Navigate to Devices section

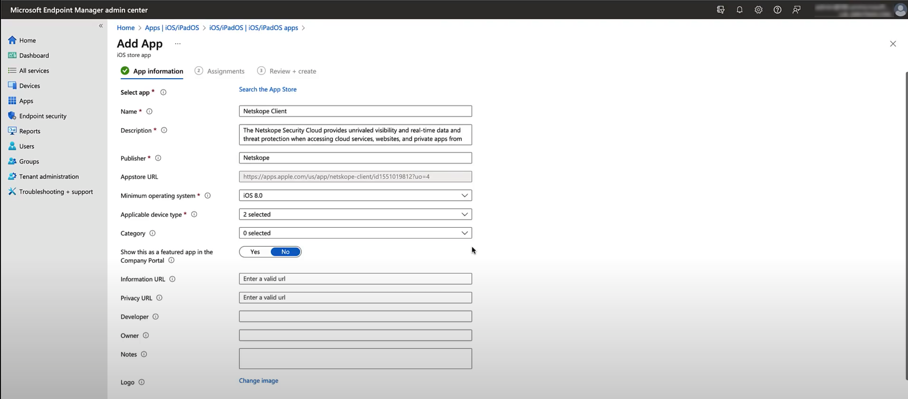(29, 86)
